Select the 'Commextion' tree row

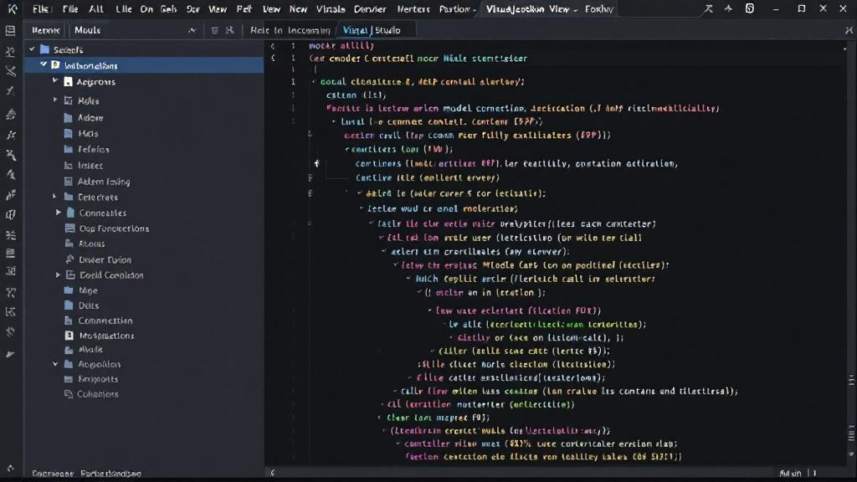144,320
